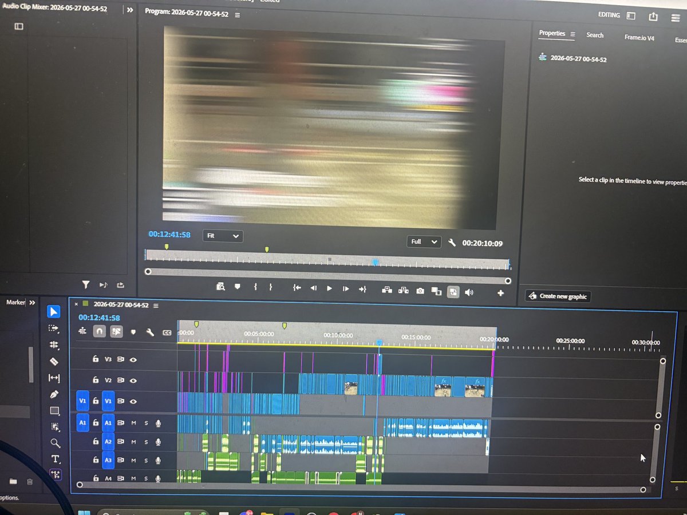Click the blue timeline timecode 00:12:41:58

99,318
